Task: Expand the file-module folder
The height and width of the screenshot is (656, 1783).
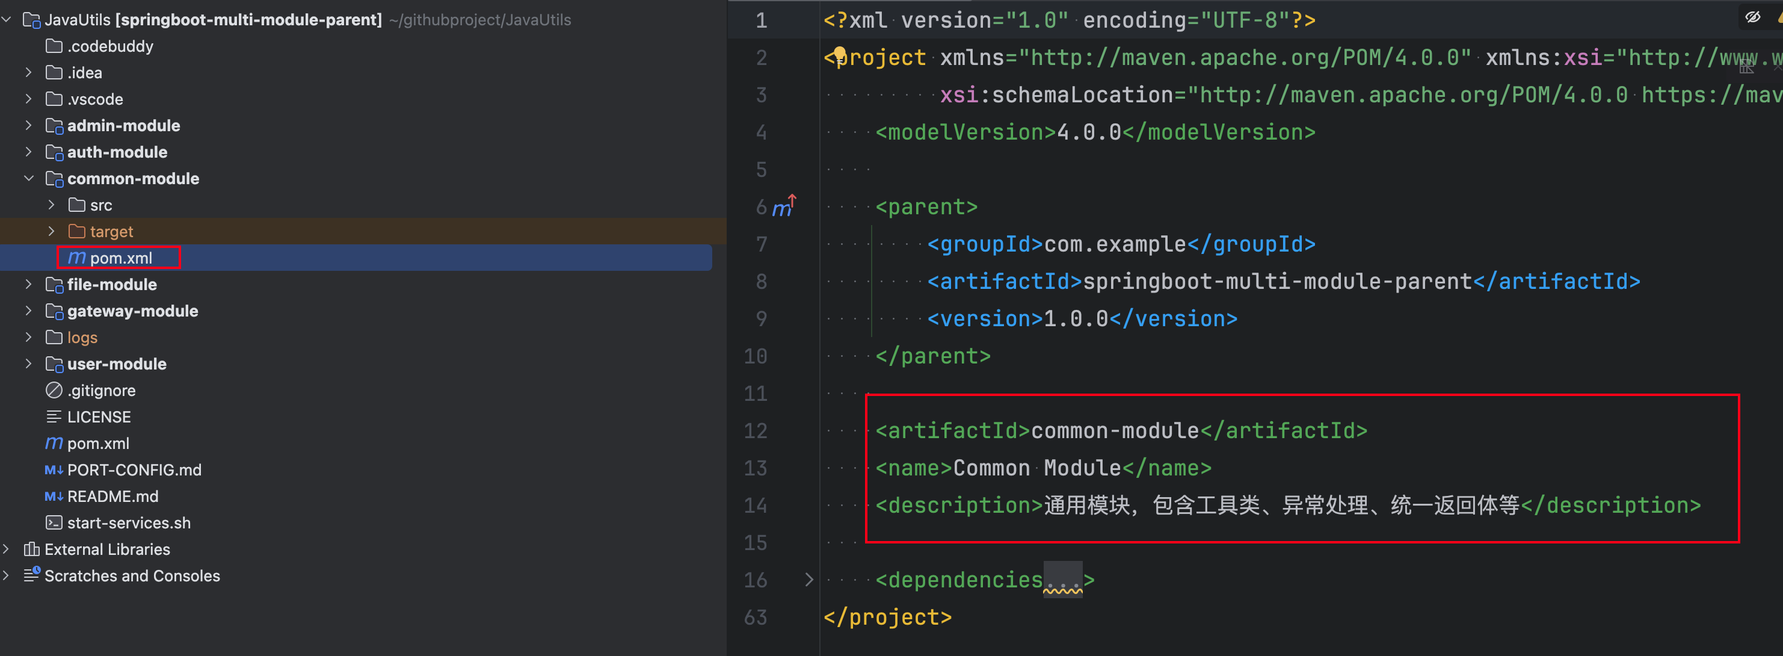Action: (x=28, y=284)
